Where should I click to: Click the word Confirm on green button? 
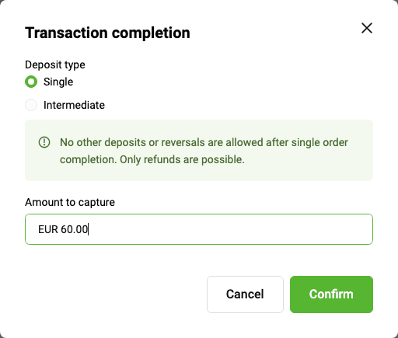[x=331, y=294]
